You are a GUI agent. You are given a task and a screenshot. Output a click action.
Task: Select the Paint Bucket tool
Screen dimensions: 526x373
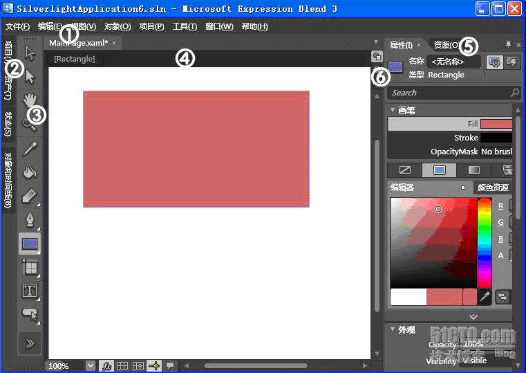(30, 172)
